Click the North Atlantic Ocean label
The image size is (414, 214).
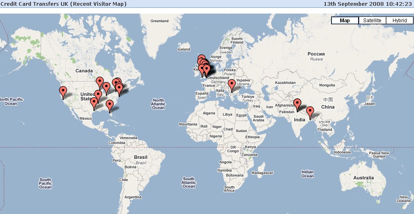click(158, 104)
